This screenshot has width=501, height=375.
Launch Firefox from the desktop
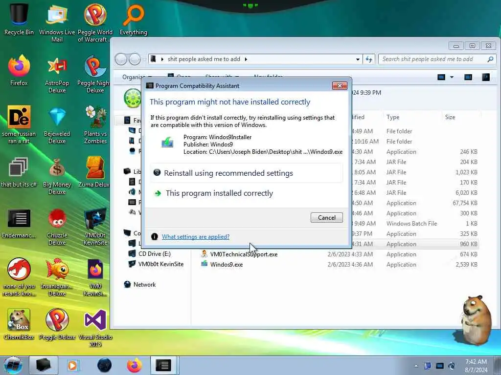coord(19,69)
